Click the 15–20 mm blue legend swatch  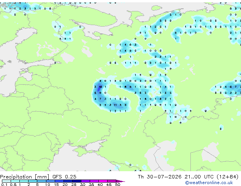coord(59,181)
